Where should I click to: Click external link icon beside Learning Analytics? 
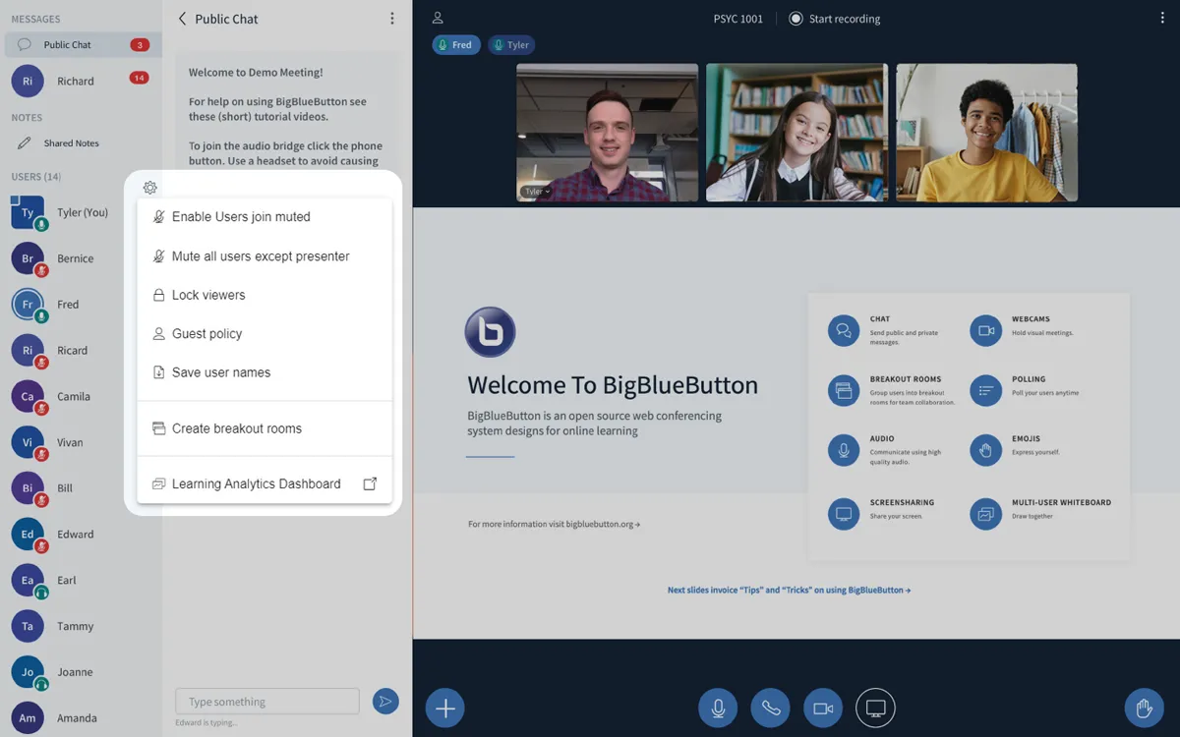(371, 484)
